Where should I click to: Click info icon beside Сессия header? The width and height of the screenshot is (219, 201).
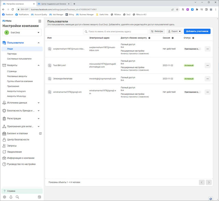tap(172, 38)
